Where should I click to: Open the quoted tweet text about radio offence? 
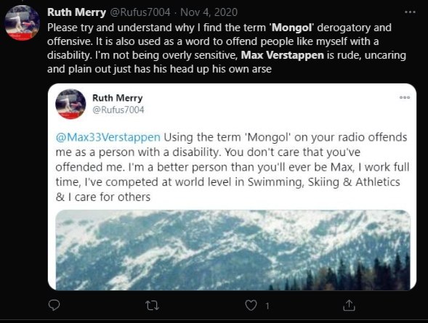point(233,167)
